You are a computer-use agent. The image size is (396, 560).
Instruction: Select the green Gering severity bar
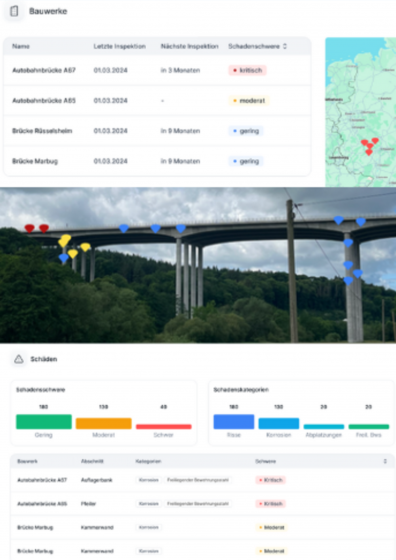(44, 421)
